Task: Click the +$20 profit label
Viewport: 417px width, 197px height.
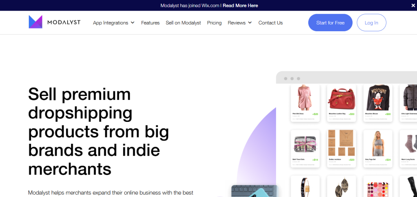Action: point(351,160)
